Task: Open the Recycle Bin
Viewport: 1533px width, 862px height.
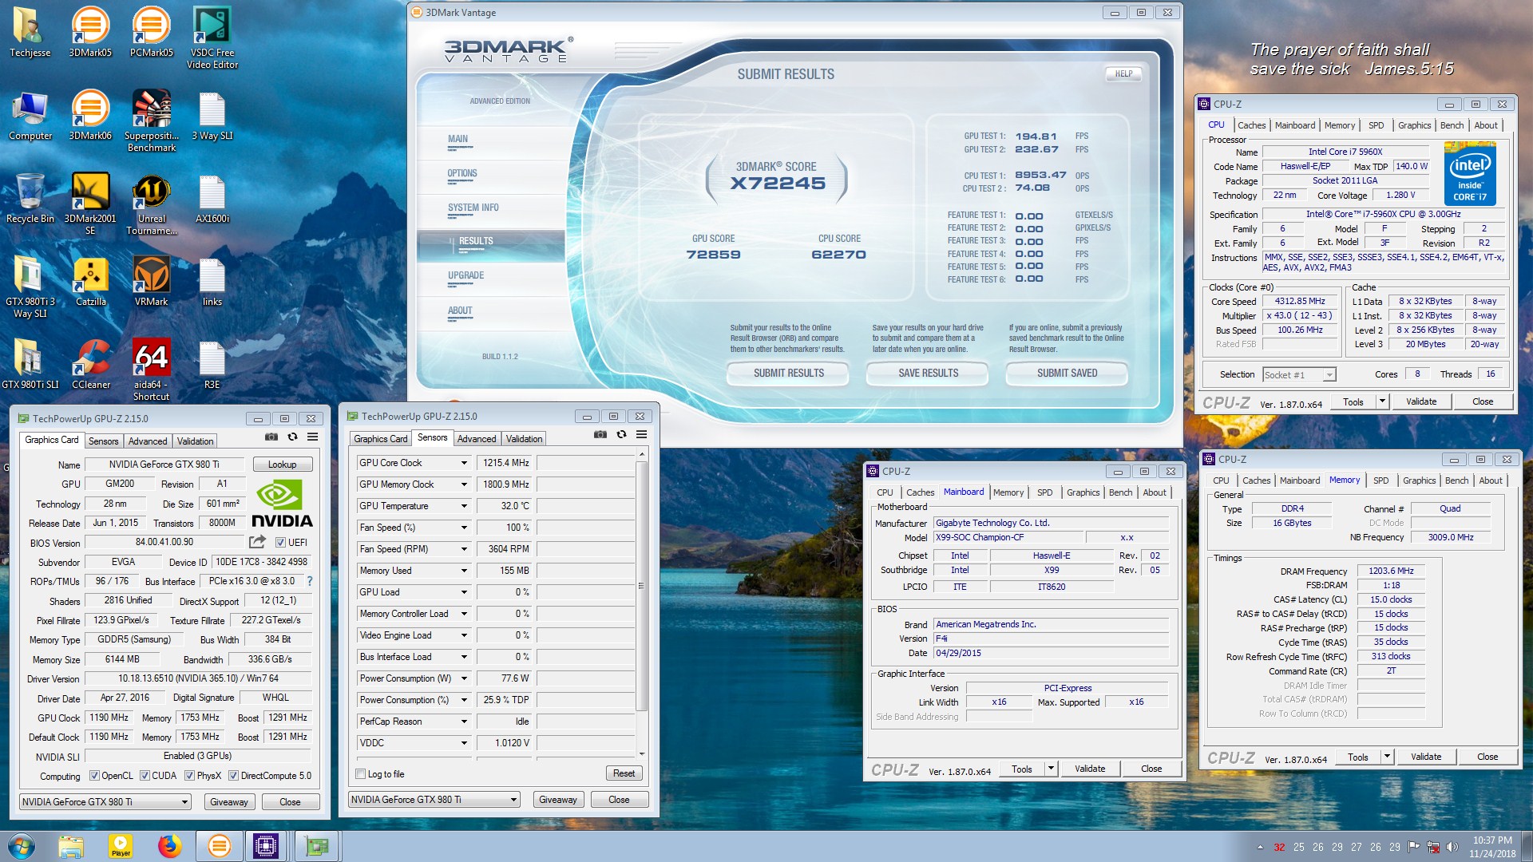Action: (30, 198)
